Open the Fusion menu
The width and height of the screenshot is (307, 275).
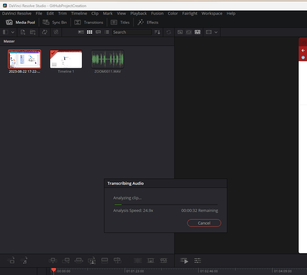pyautogui.click(x=157, y=13)
